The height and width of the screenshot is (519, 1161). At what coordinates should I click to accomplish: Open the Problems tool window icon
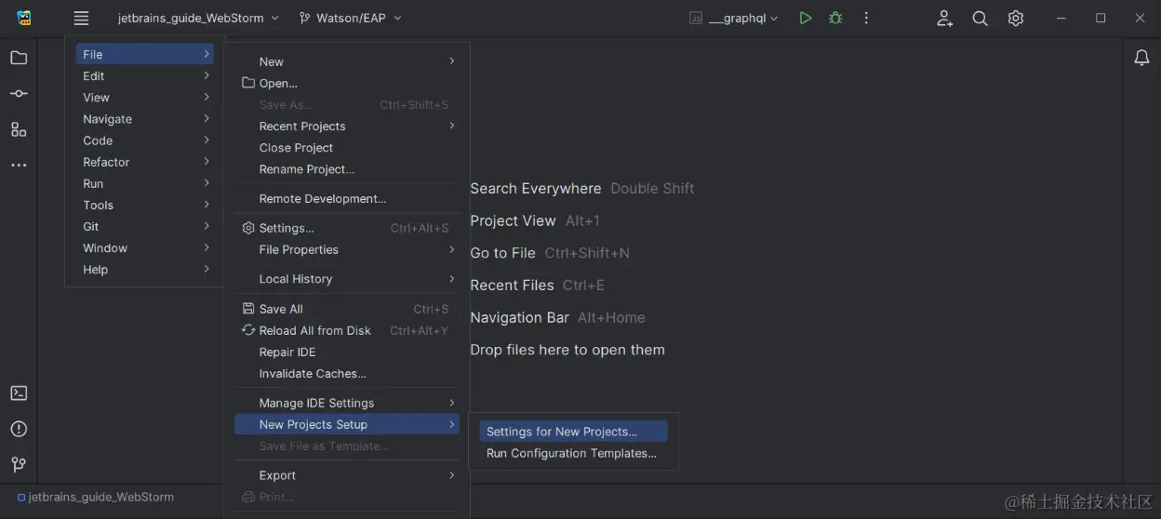pyautogui.click(x=19, y=429)
